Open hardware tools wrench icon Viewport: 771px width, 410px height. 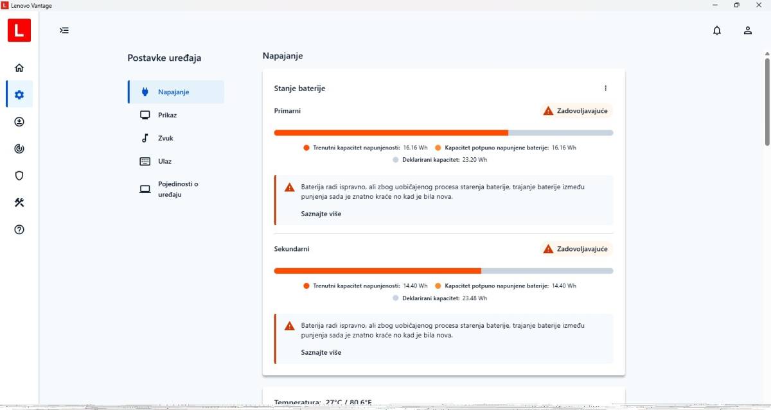(19, 203)
